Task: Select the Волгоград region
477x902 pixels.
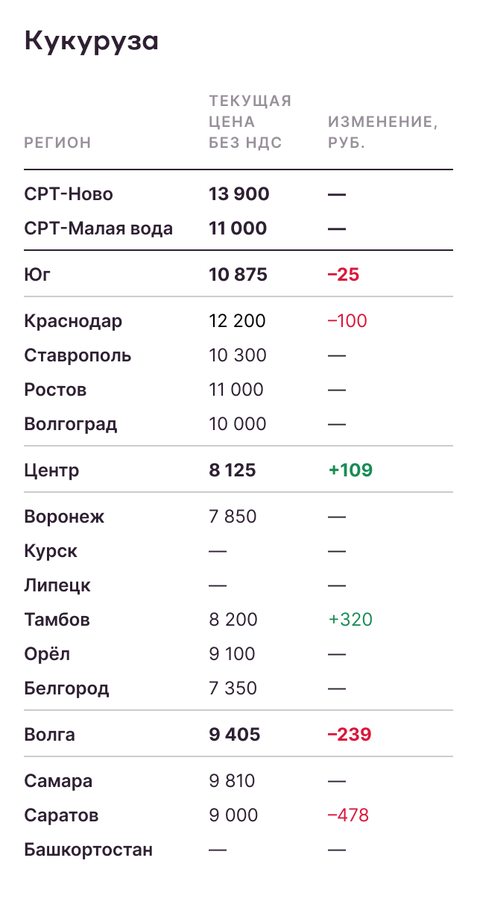Action: coord(71,425)
